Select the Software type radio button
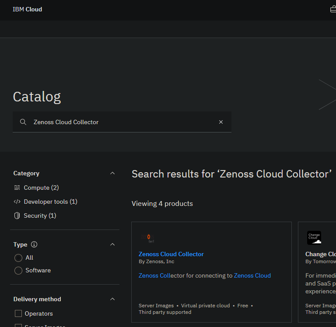Image resolution: width=336 pixels, height=327 pixels. (x=18, y=271)
